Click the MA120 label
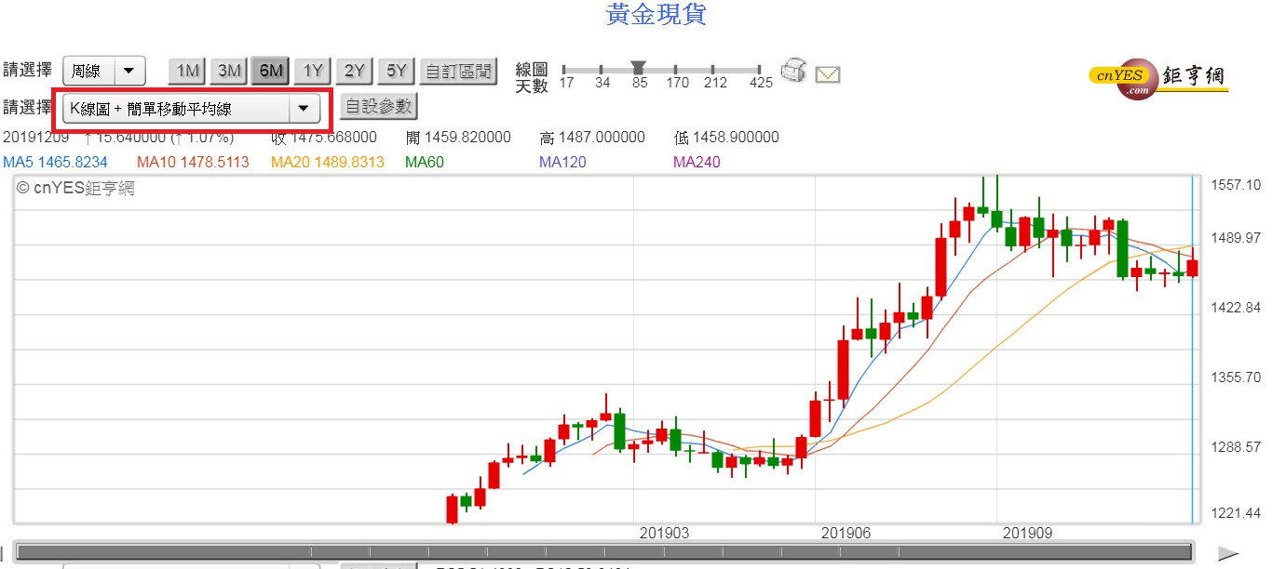 point(562,162)
